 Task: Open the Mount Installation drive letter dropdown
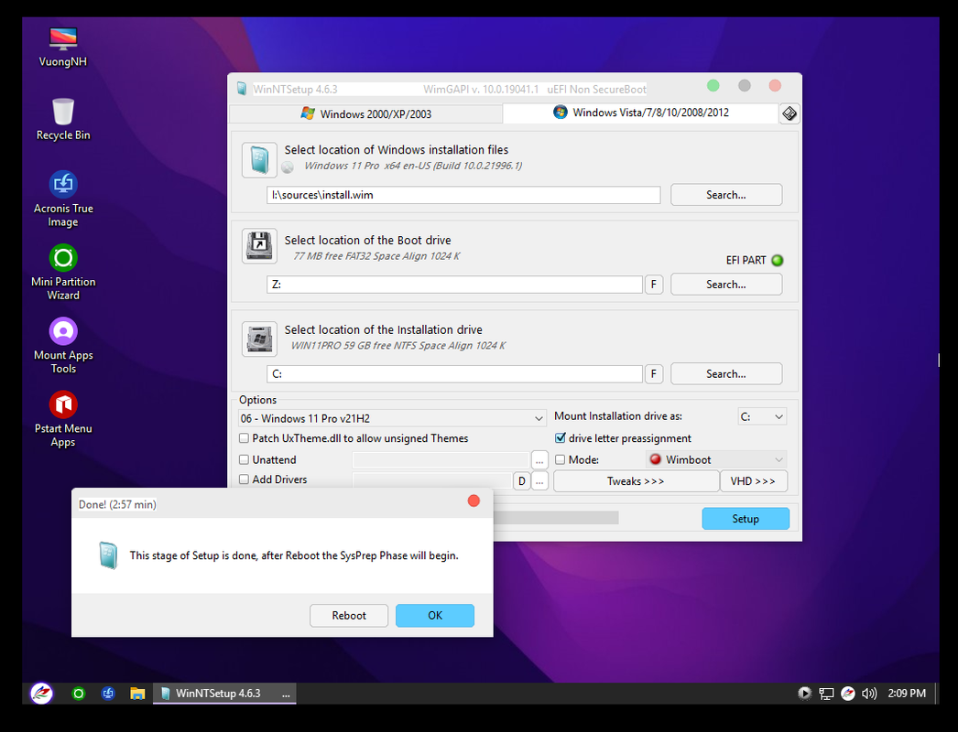click(762, 416)
